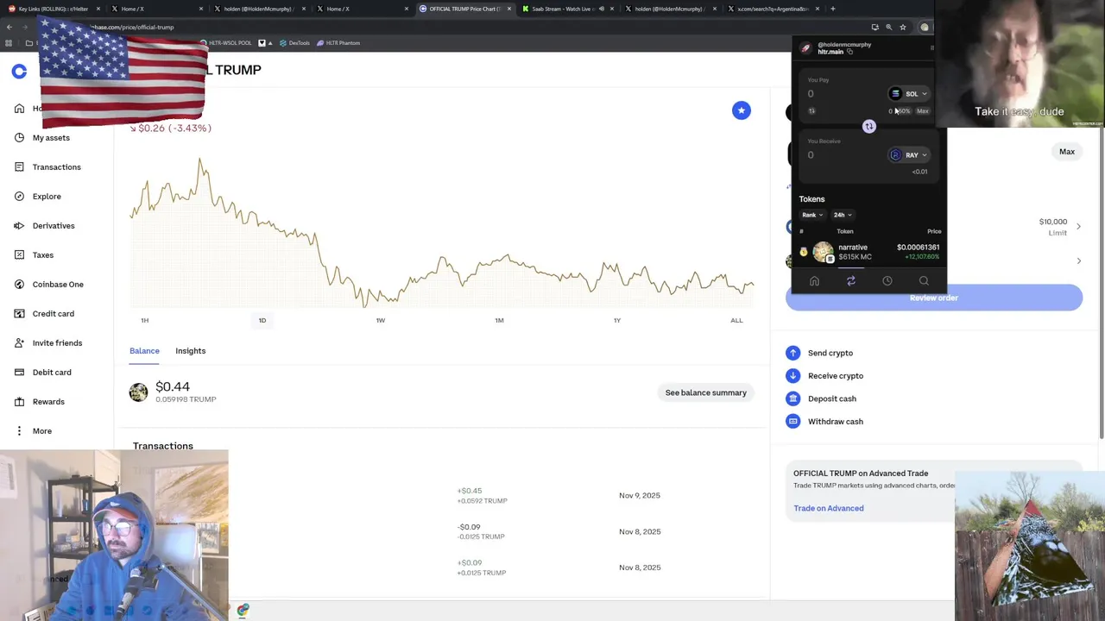Click the install app icon in address bar
Screen dimensions: 1105x621
pos(875,28)
